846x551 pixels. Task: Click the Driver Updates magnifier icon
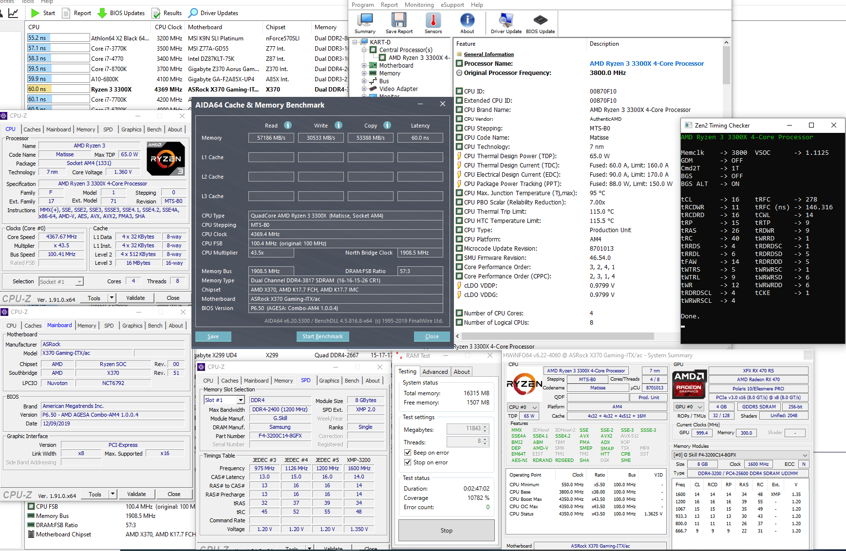[193, 13]
